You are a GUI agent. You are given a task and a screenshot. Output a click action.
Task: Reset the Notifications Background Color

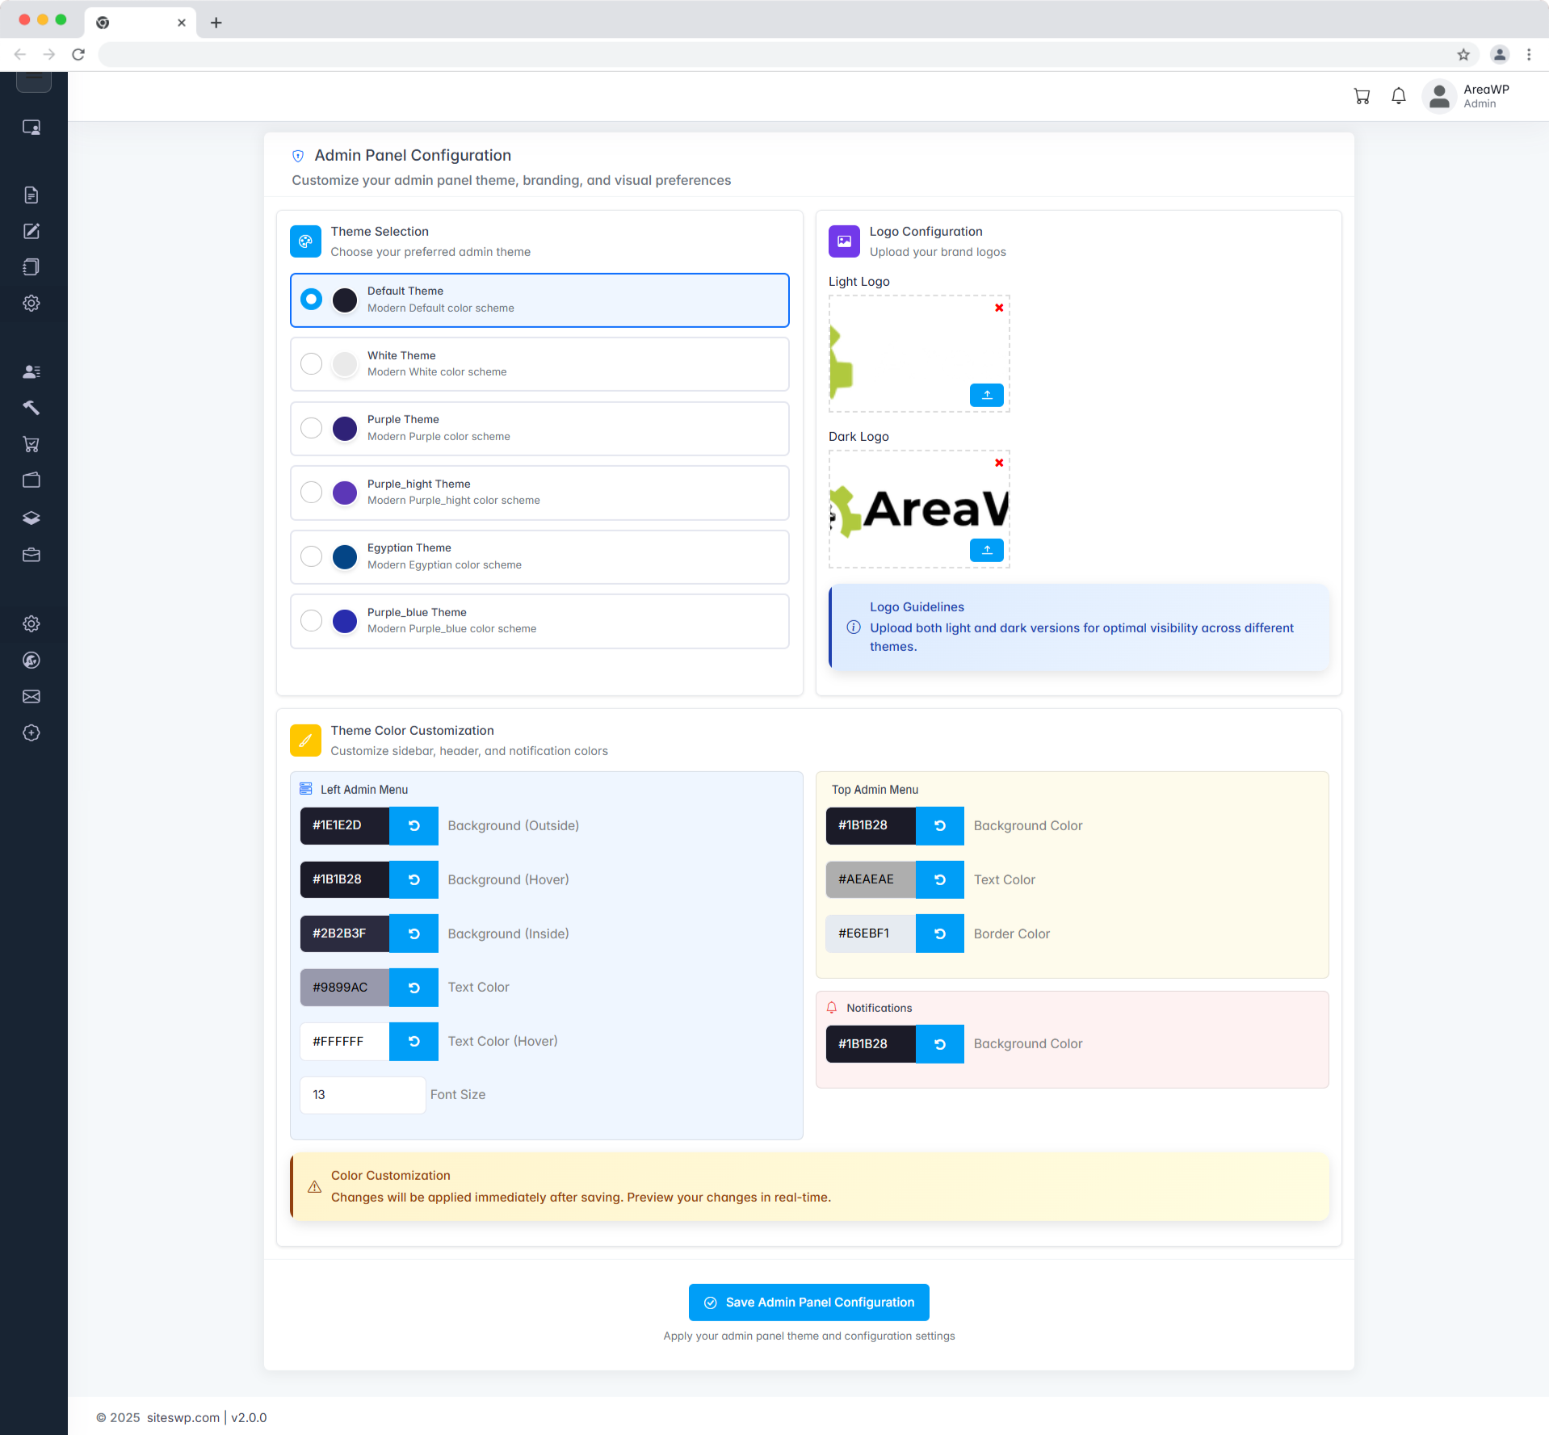939,1044
